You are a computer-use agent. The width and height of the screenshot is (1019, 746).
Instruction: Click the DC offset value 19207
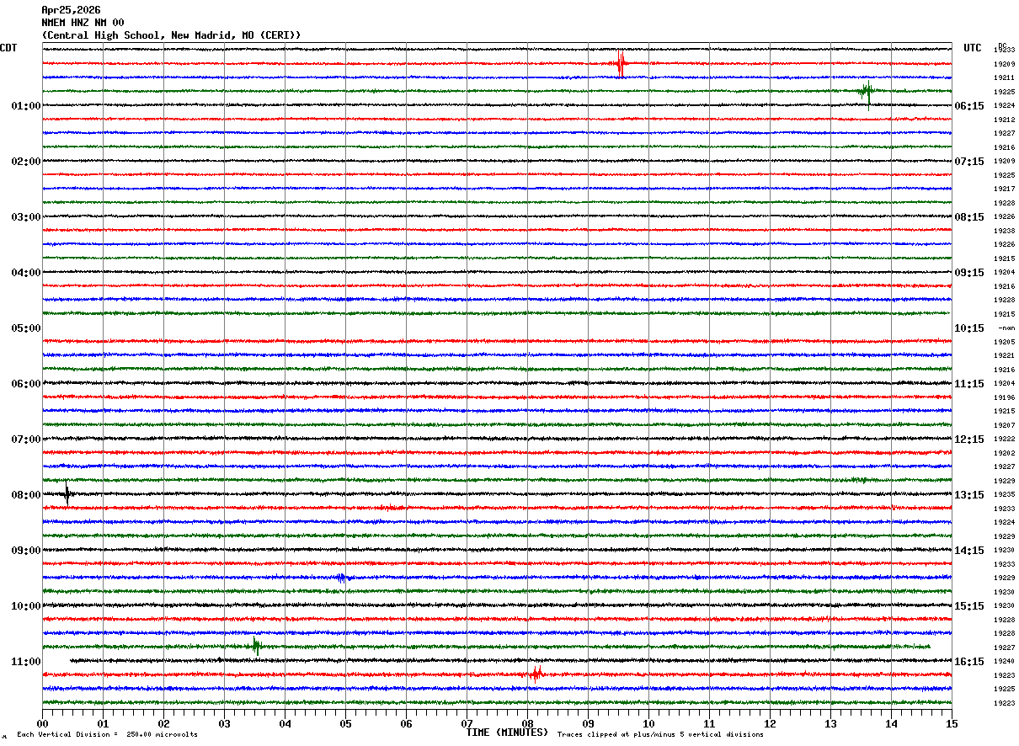[x=1005, y=425]
